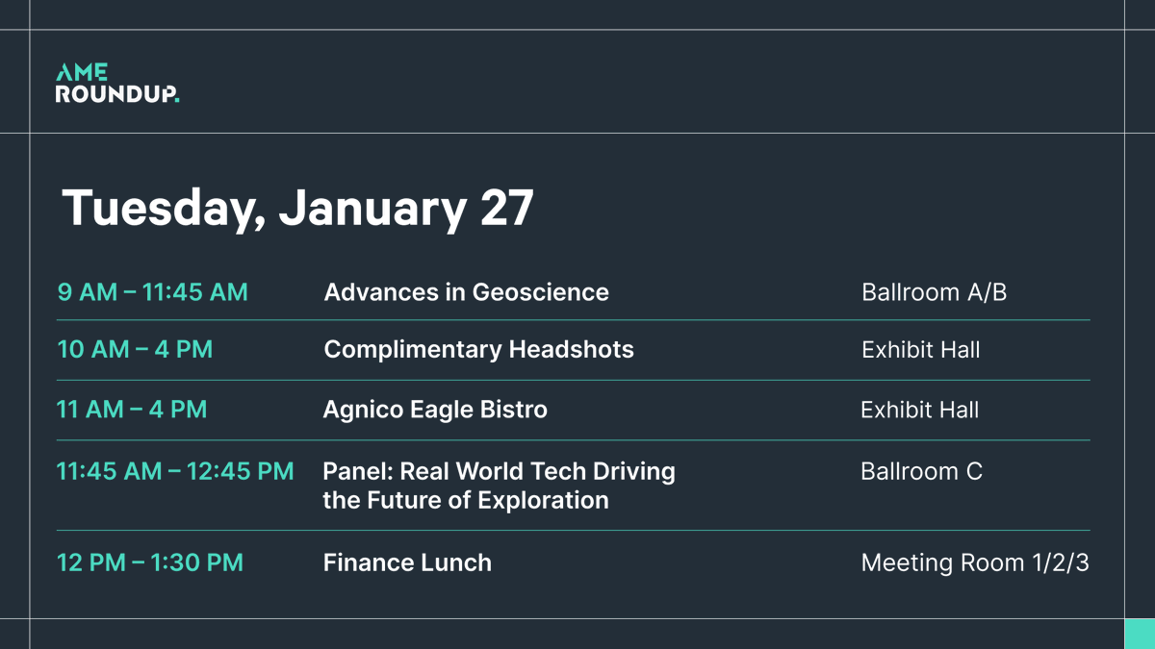
Task: Click Exhibit Hall beside Complimentary Headshots
Action: (x=920, y=350)
